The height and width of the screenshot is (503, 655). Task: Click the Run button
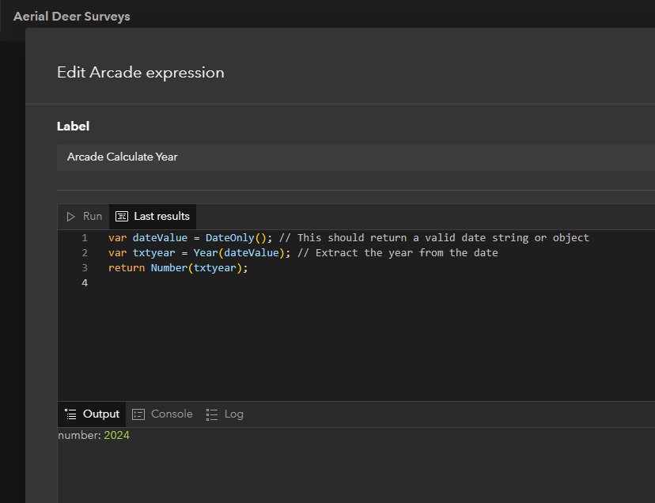pyautogui.click(x=83, y=215)
